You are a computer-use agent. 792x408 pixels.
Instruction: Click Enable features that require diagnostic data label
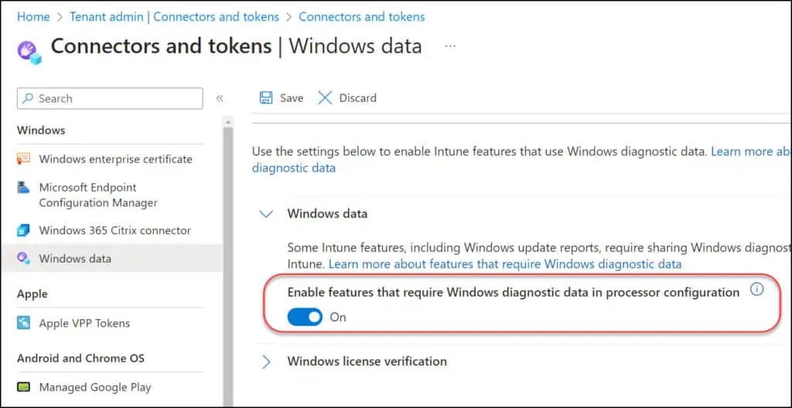tap(514, 292)
